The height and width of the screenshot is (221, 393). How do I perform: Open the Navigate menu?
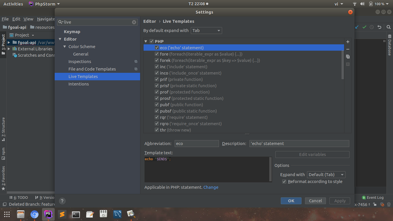click(46, 19)
